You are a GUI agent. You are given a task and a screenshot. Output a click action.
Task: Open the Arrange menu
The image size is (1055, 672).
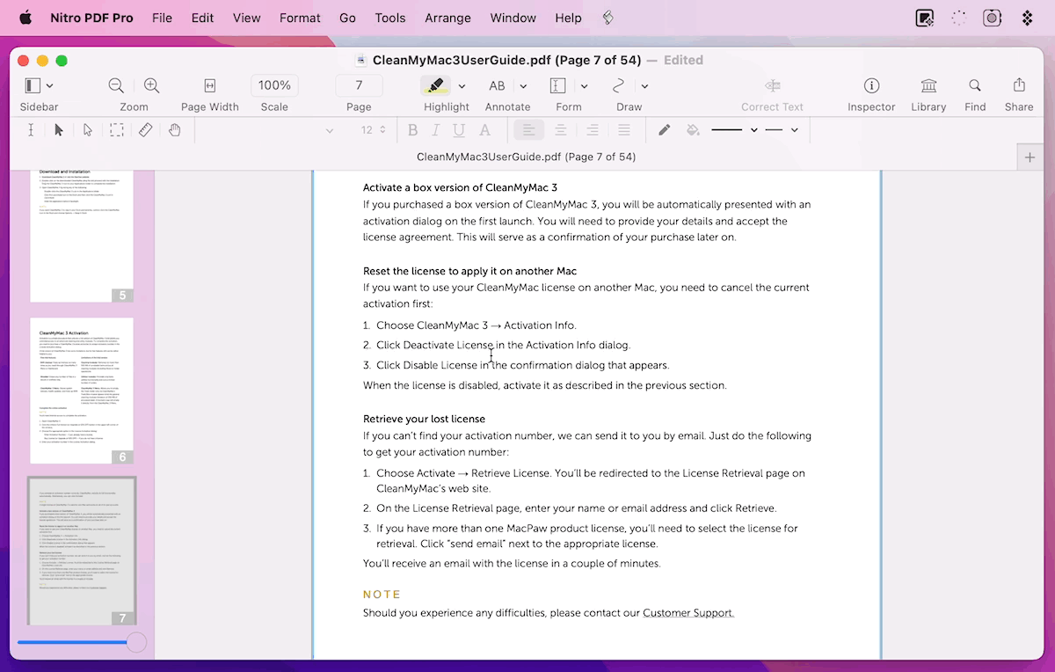click(x=447, y=18)
